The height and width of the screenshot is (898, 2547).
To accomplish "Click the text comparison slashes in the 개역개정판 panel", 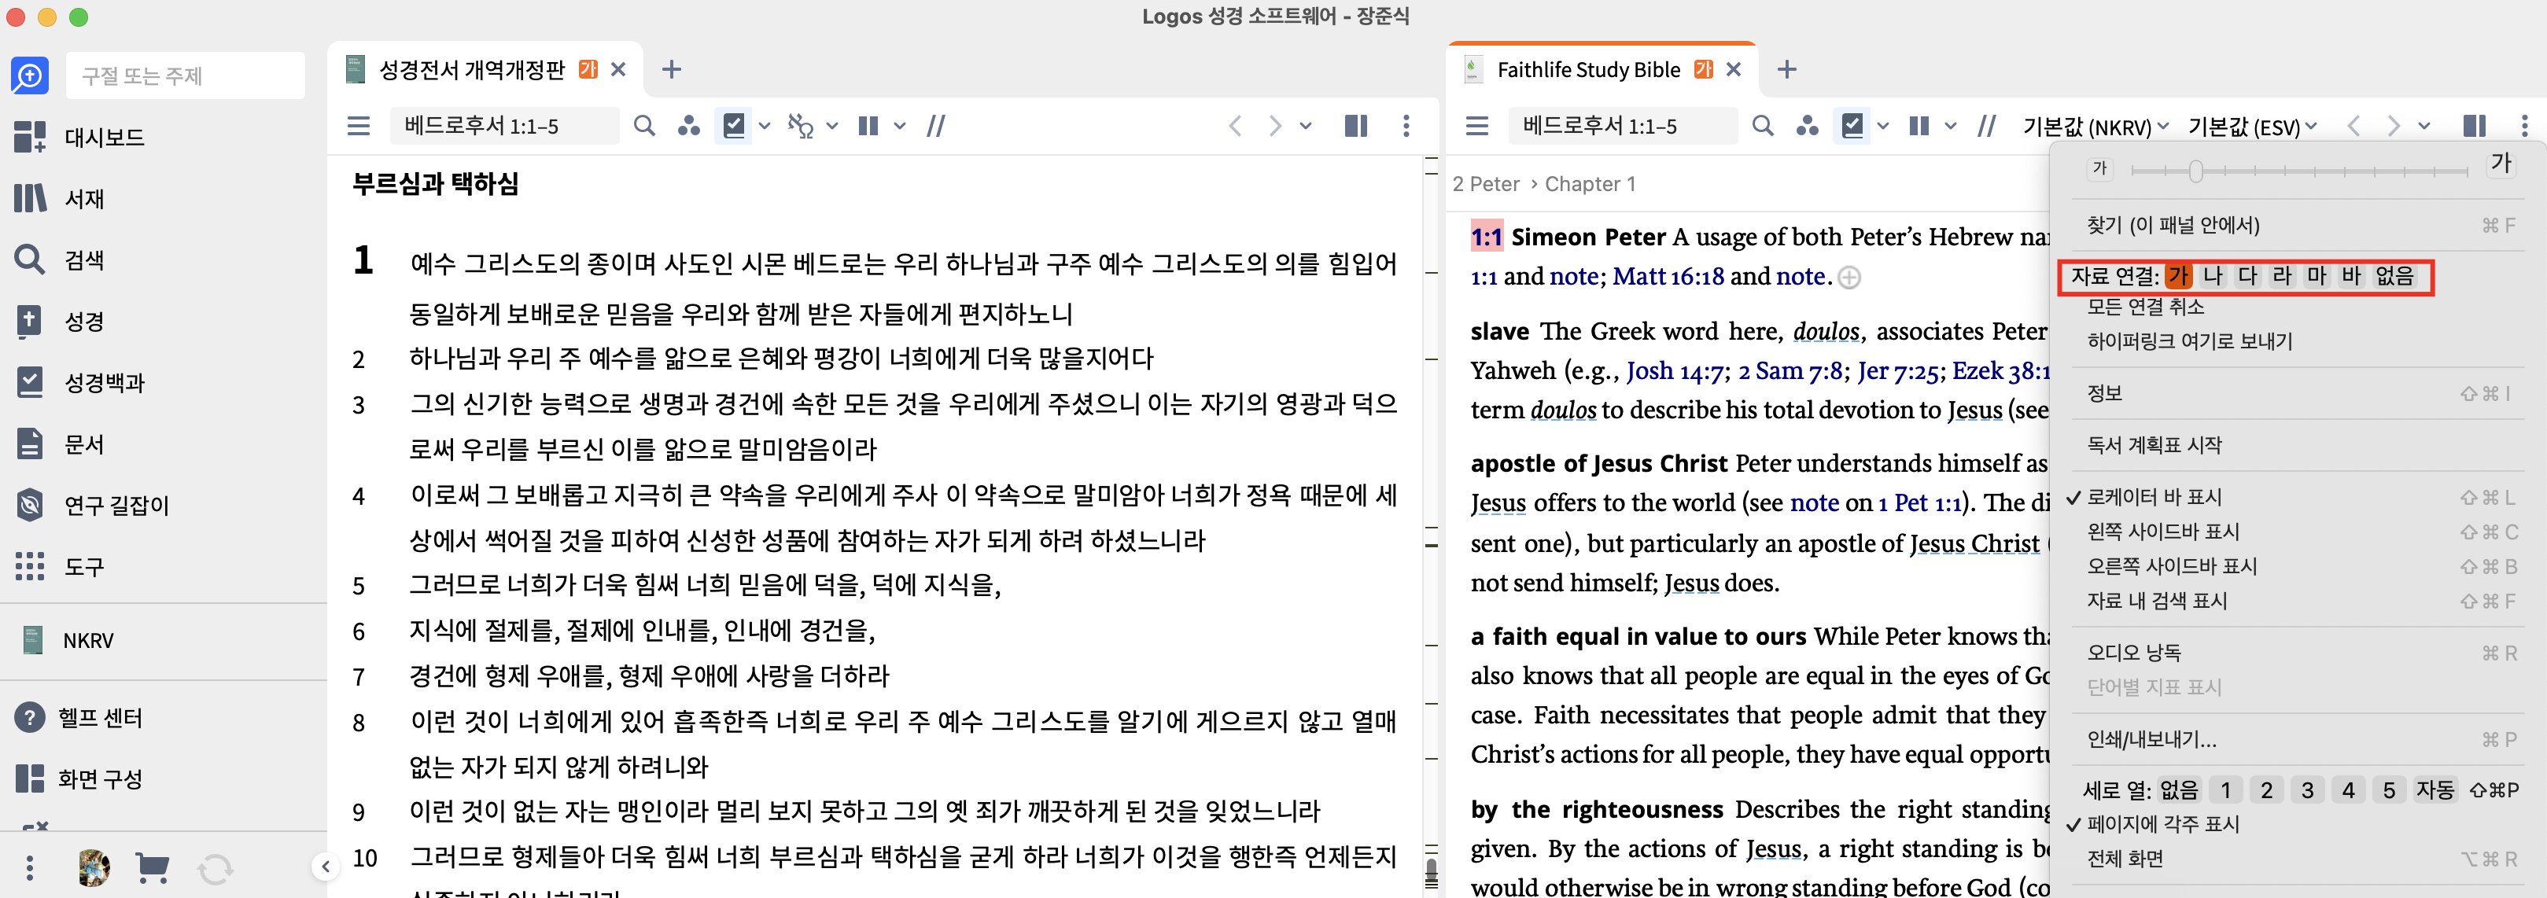I will point(935,126).
